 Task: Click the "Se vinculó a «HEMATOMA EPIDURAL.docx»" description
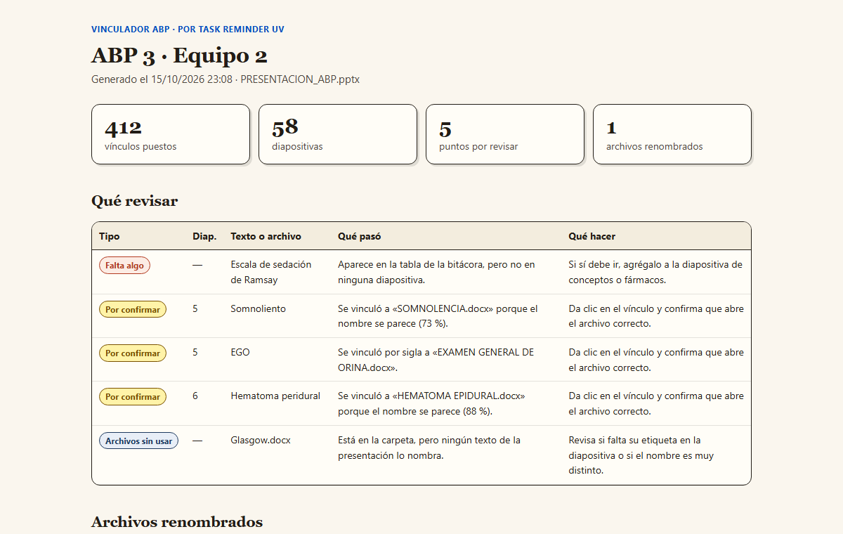[431, 403]
